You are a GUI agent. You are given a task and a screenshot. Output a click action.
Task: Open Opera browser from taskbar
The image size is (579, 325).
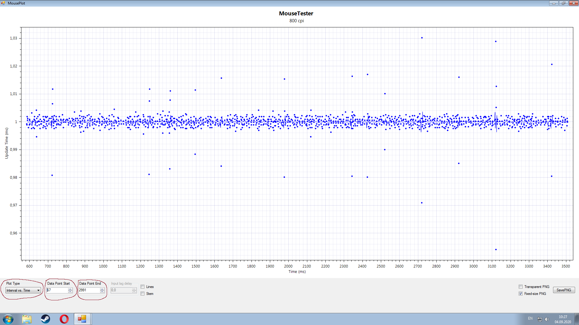click(64, 319)
